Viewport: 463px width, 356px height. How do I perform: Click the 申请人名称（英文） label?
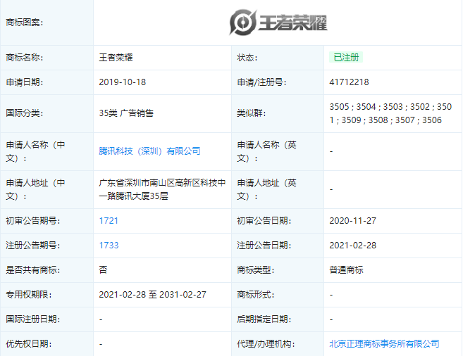click(x=266, y=151)
